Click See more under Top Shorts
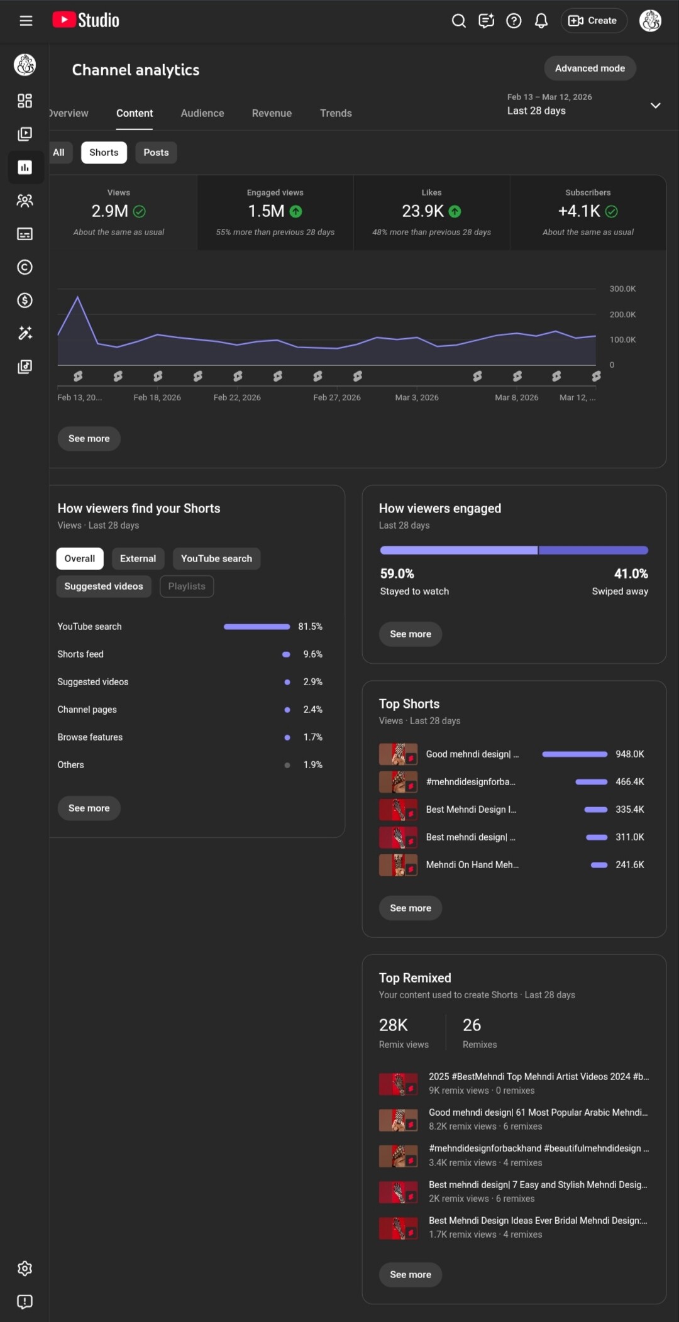This screenshot has width=679, height=1322. pos(411,908)
